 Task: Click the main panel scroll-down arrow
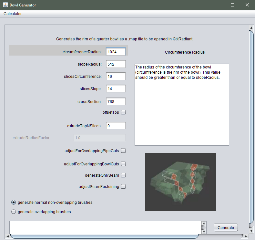pyautogui.click(x=251, y=231)
